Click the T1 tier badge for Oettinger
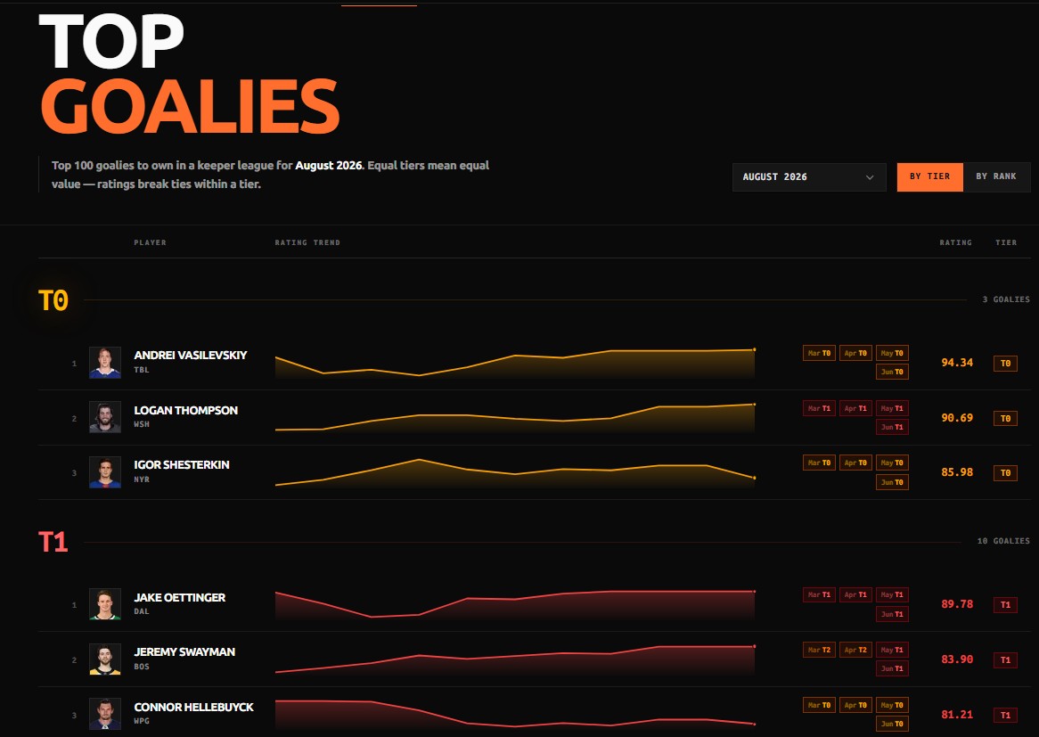 [1005, 604]
